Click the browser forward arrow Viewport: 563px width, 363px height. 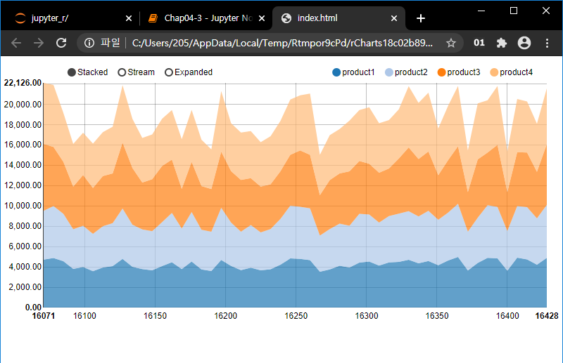point(39,43)
